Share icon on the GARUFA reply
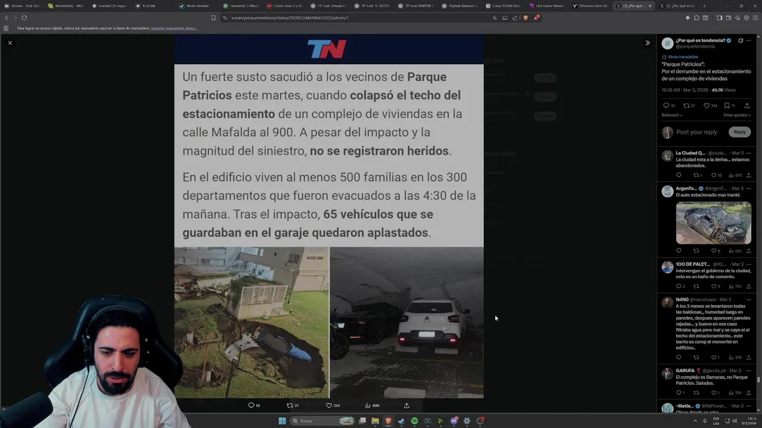 click(749, 393)
